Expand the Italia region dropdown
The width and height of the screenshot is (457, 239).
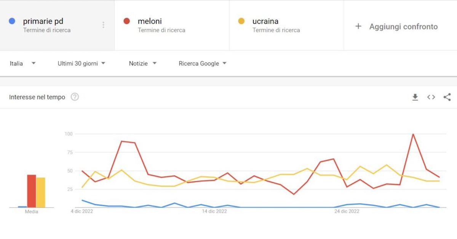[x=23, y=63]
